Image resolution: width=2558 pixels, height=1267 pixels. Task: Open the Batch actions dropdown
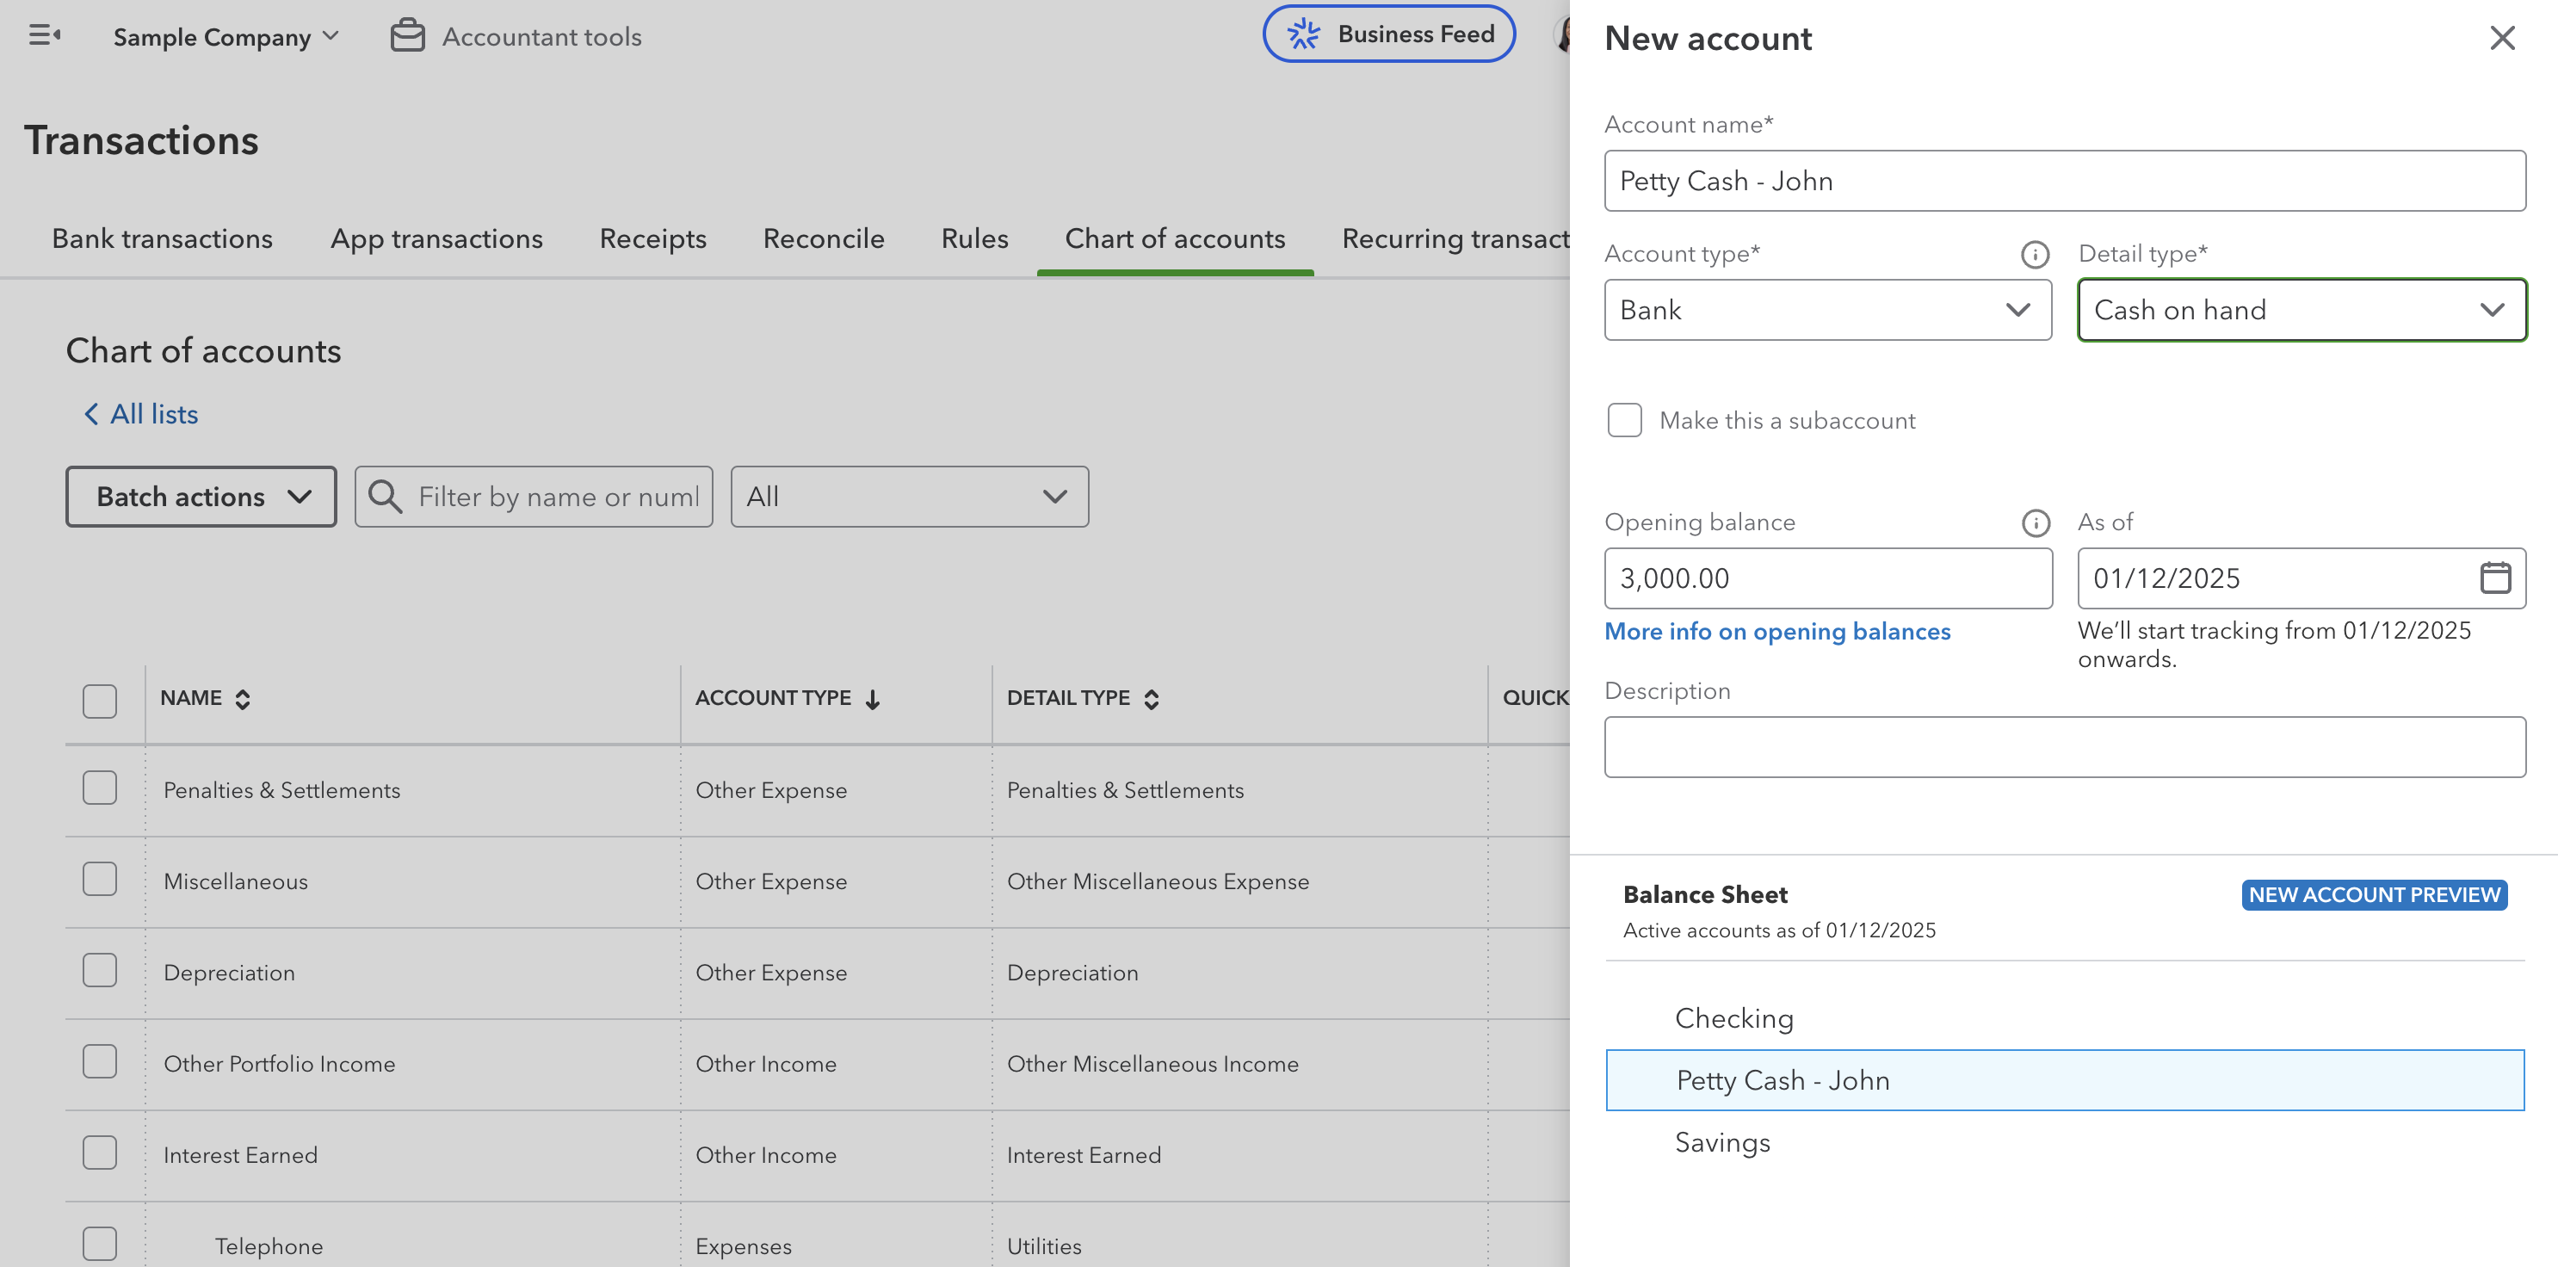(x=201, y=497)
